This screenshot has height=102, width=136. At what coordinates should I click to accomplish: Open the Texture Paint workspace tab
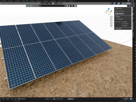[x=25, y=1]
